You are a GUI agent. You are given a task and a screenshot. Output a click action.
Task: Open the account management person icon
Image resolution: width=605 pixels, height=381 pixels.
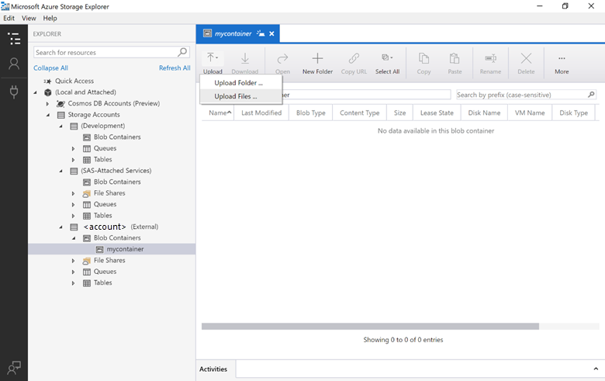tap(13, 64)
